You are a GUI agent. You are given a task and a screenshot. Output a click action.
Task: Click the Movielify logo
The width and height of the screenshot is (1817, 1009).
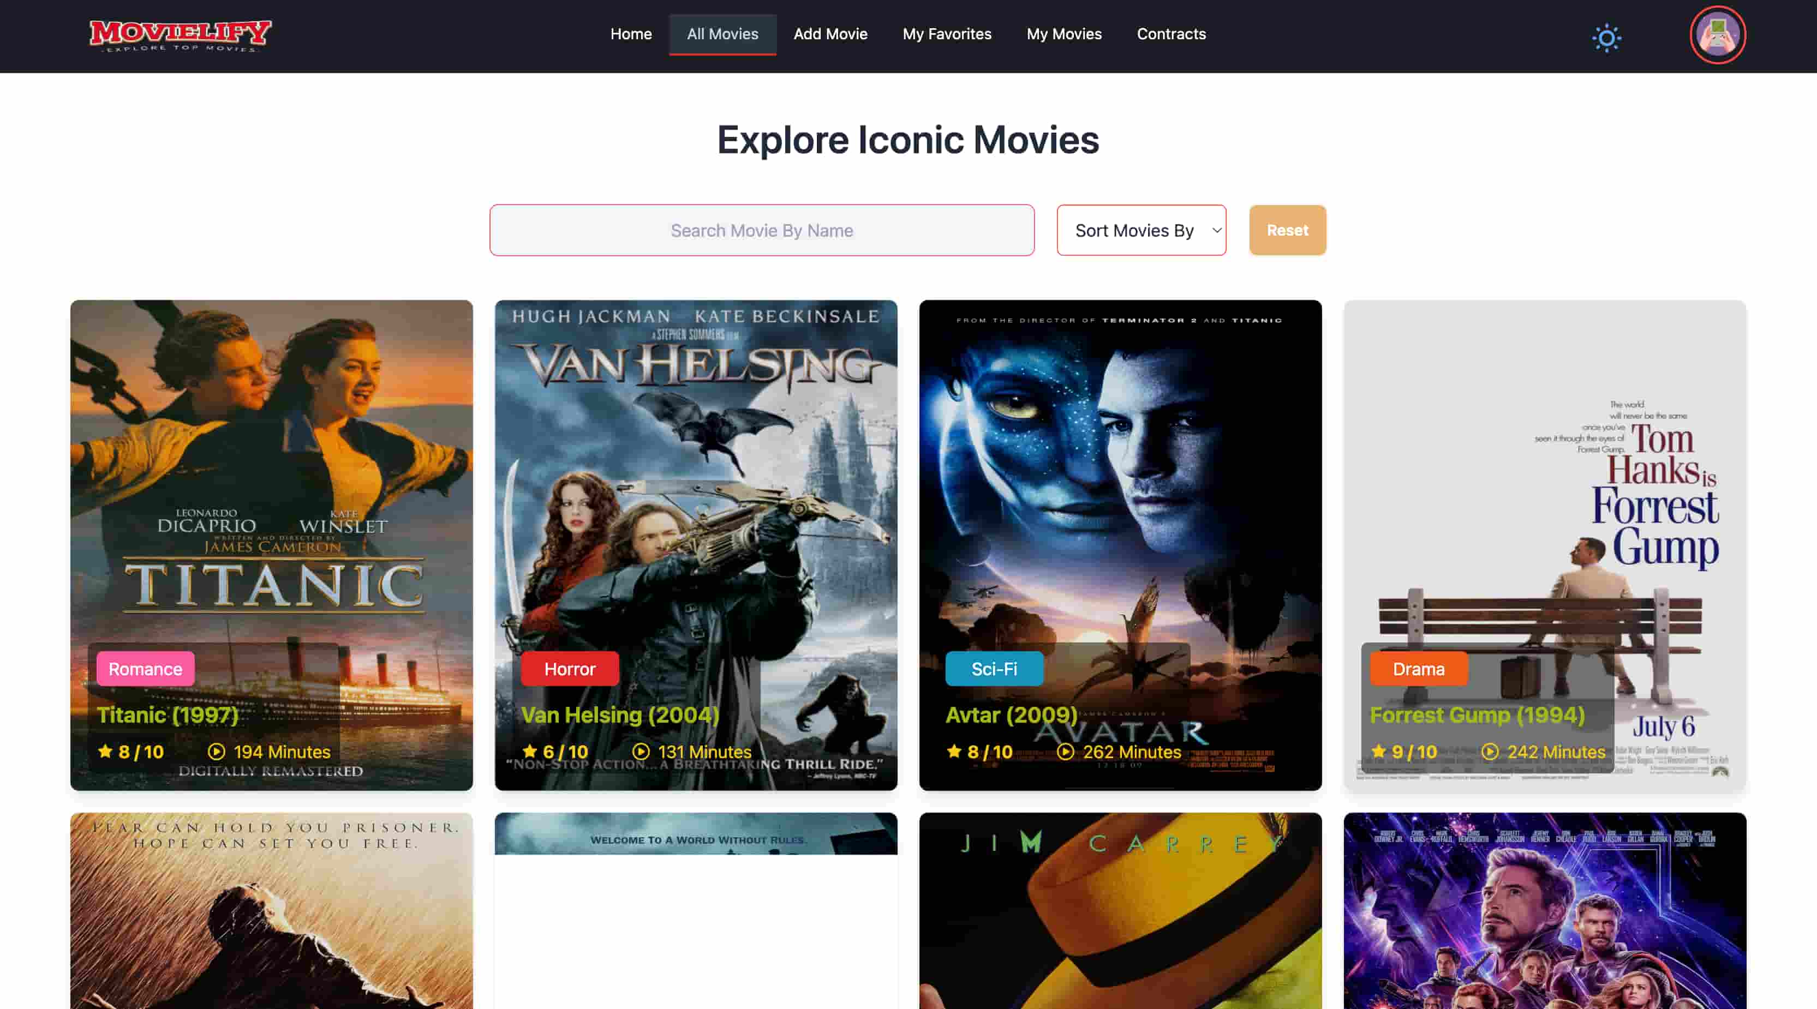click(x=180, y=35)
